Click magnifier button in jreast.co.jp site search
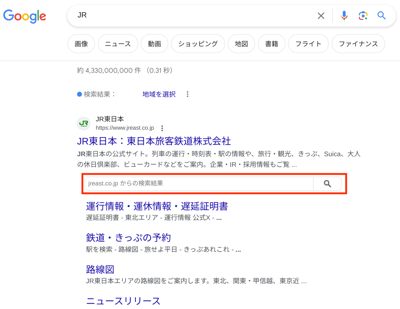Viewport: 400px width, 309px height. (327, 184)
